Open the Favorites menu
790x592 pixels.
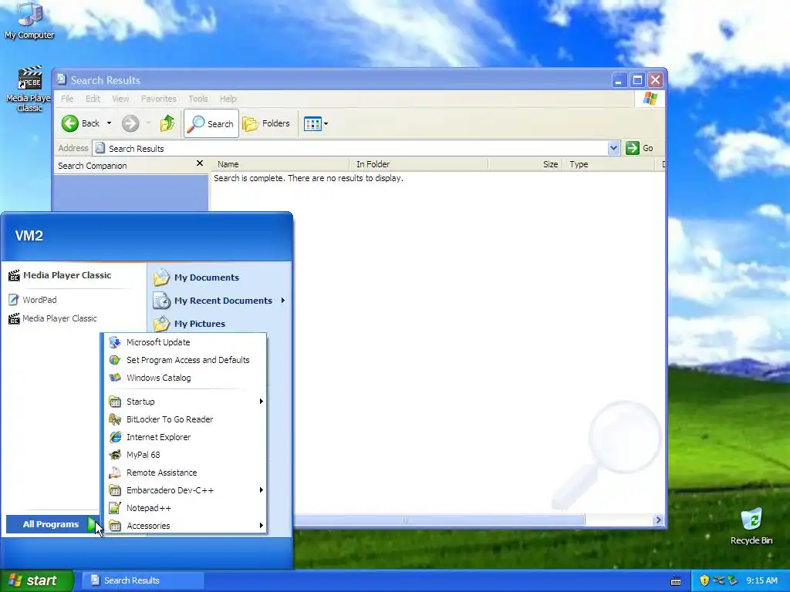coord(159,99)
